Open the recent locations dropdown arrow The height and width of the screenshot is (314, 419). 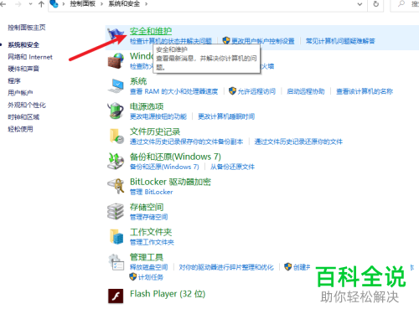click(x=30, y=4)
